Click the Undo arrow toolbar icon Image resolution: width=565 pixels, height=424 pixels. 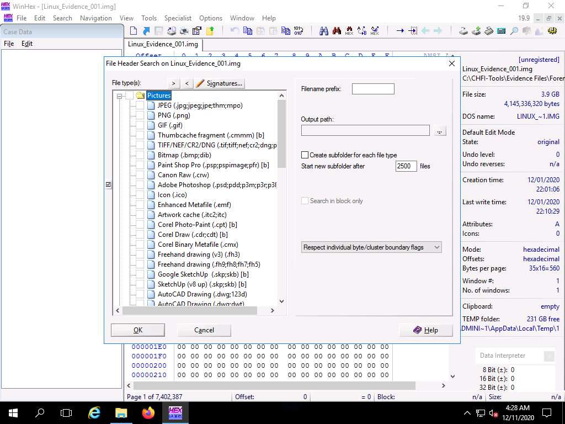(234, 31)
